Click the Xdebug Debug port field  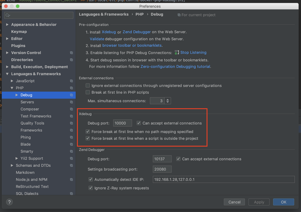pos(122,123)
